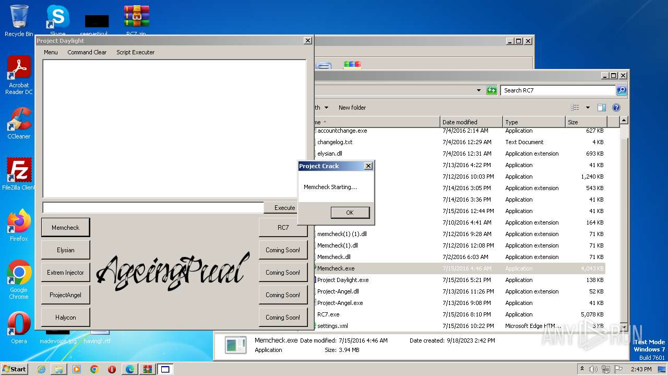Image resolution: width=668 pixels, height=376 pixels.
Task: Sort files by Size column
Action: coord(586,122)
